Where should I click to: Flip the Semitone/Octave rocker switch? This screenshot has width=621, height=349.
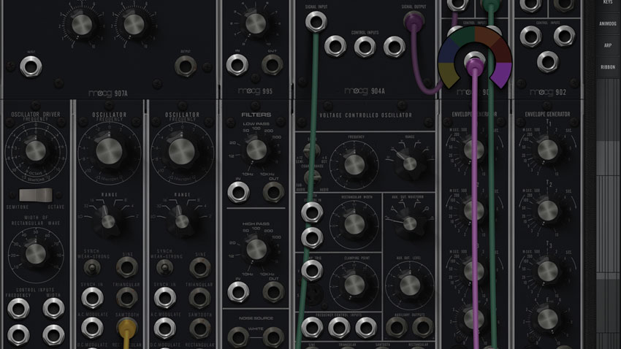pyautogui.click(x=36, y=195)
